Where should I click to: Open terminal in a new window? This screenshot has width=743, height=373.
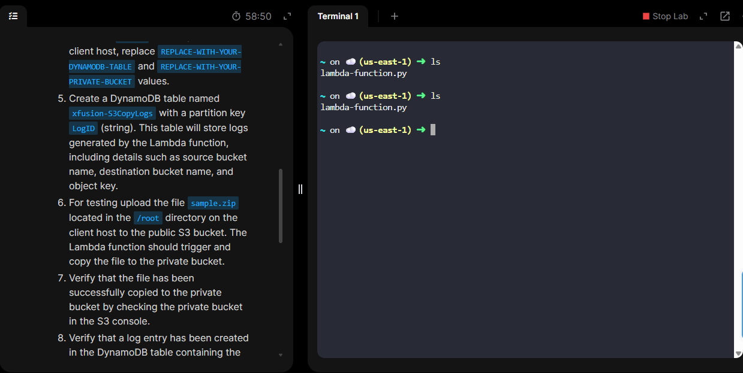pos(725,16)
